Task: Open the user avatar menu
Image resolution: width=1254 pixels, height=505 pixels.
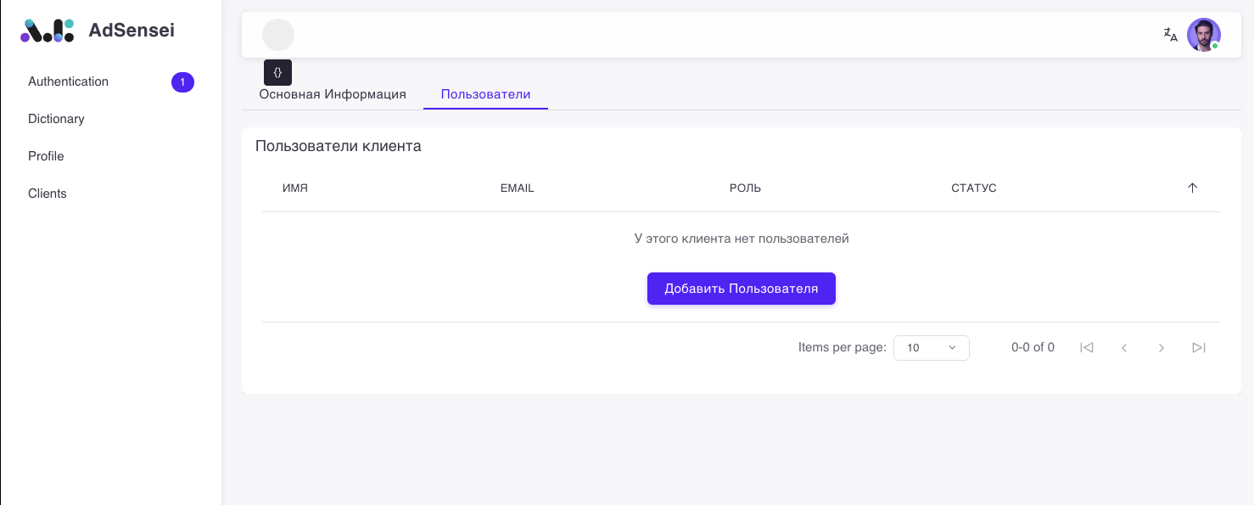Action: pos(1203,35)
